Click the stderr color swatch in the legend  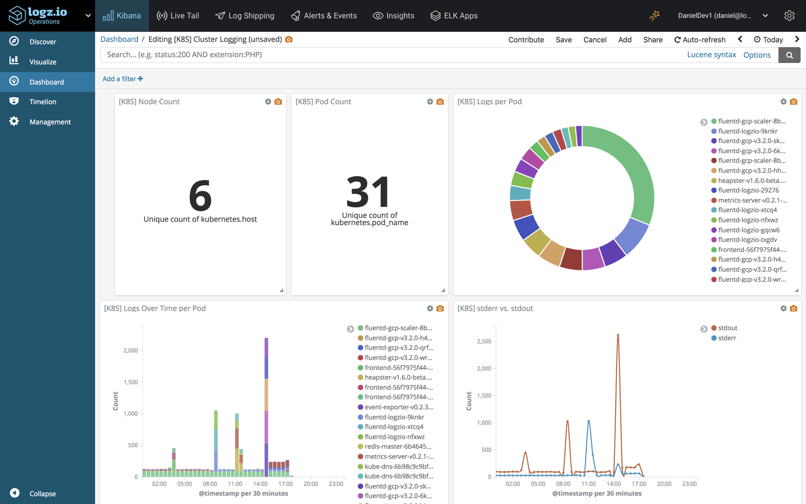pos(713,338)
